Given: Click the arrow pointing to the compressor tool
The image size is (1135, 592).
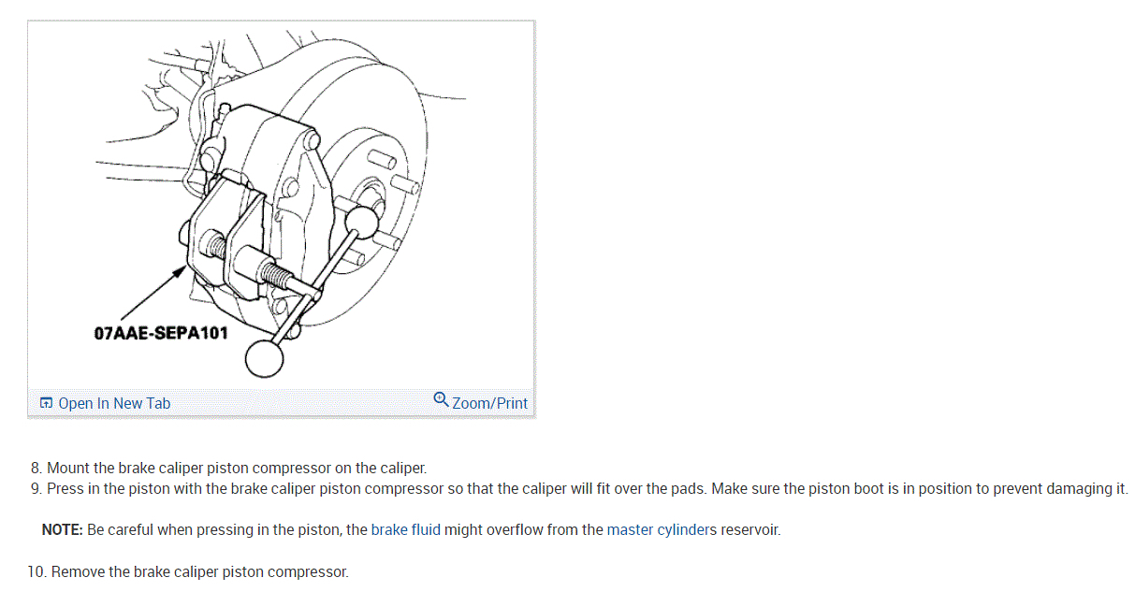Looking at the screenshot, I should pyautogui.click(x=150, y=298).
